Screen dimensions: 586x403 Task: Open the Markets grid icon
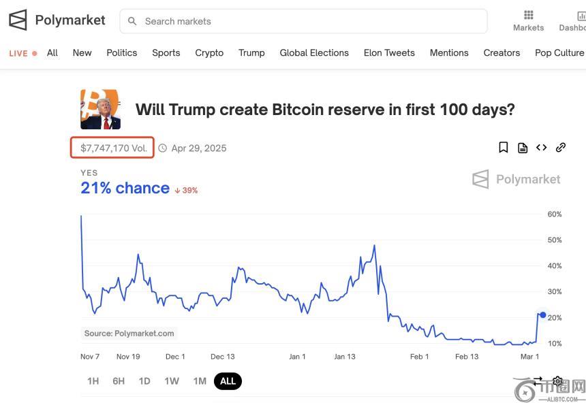point(528,15)
